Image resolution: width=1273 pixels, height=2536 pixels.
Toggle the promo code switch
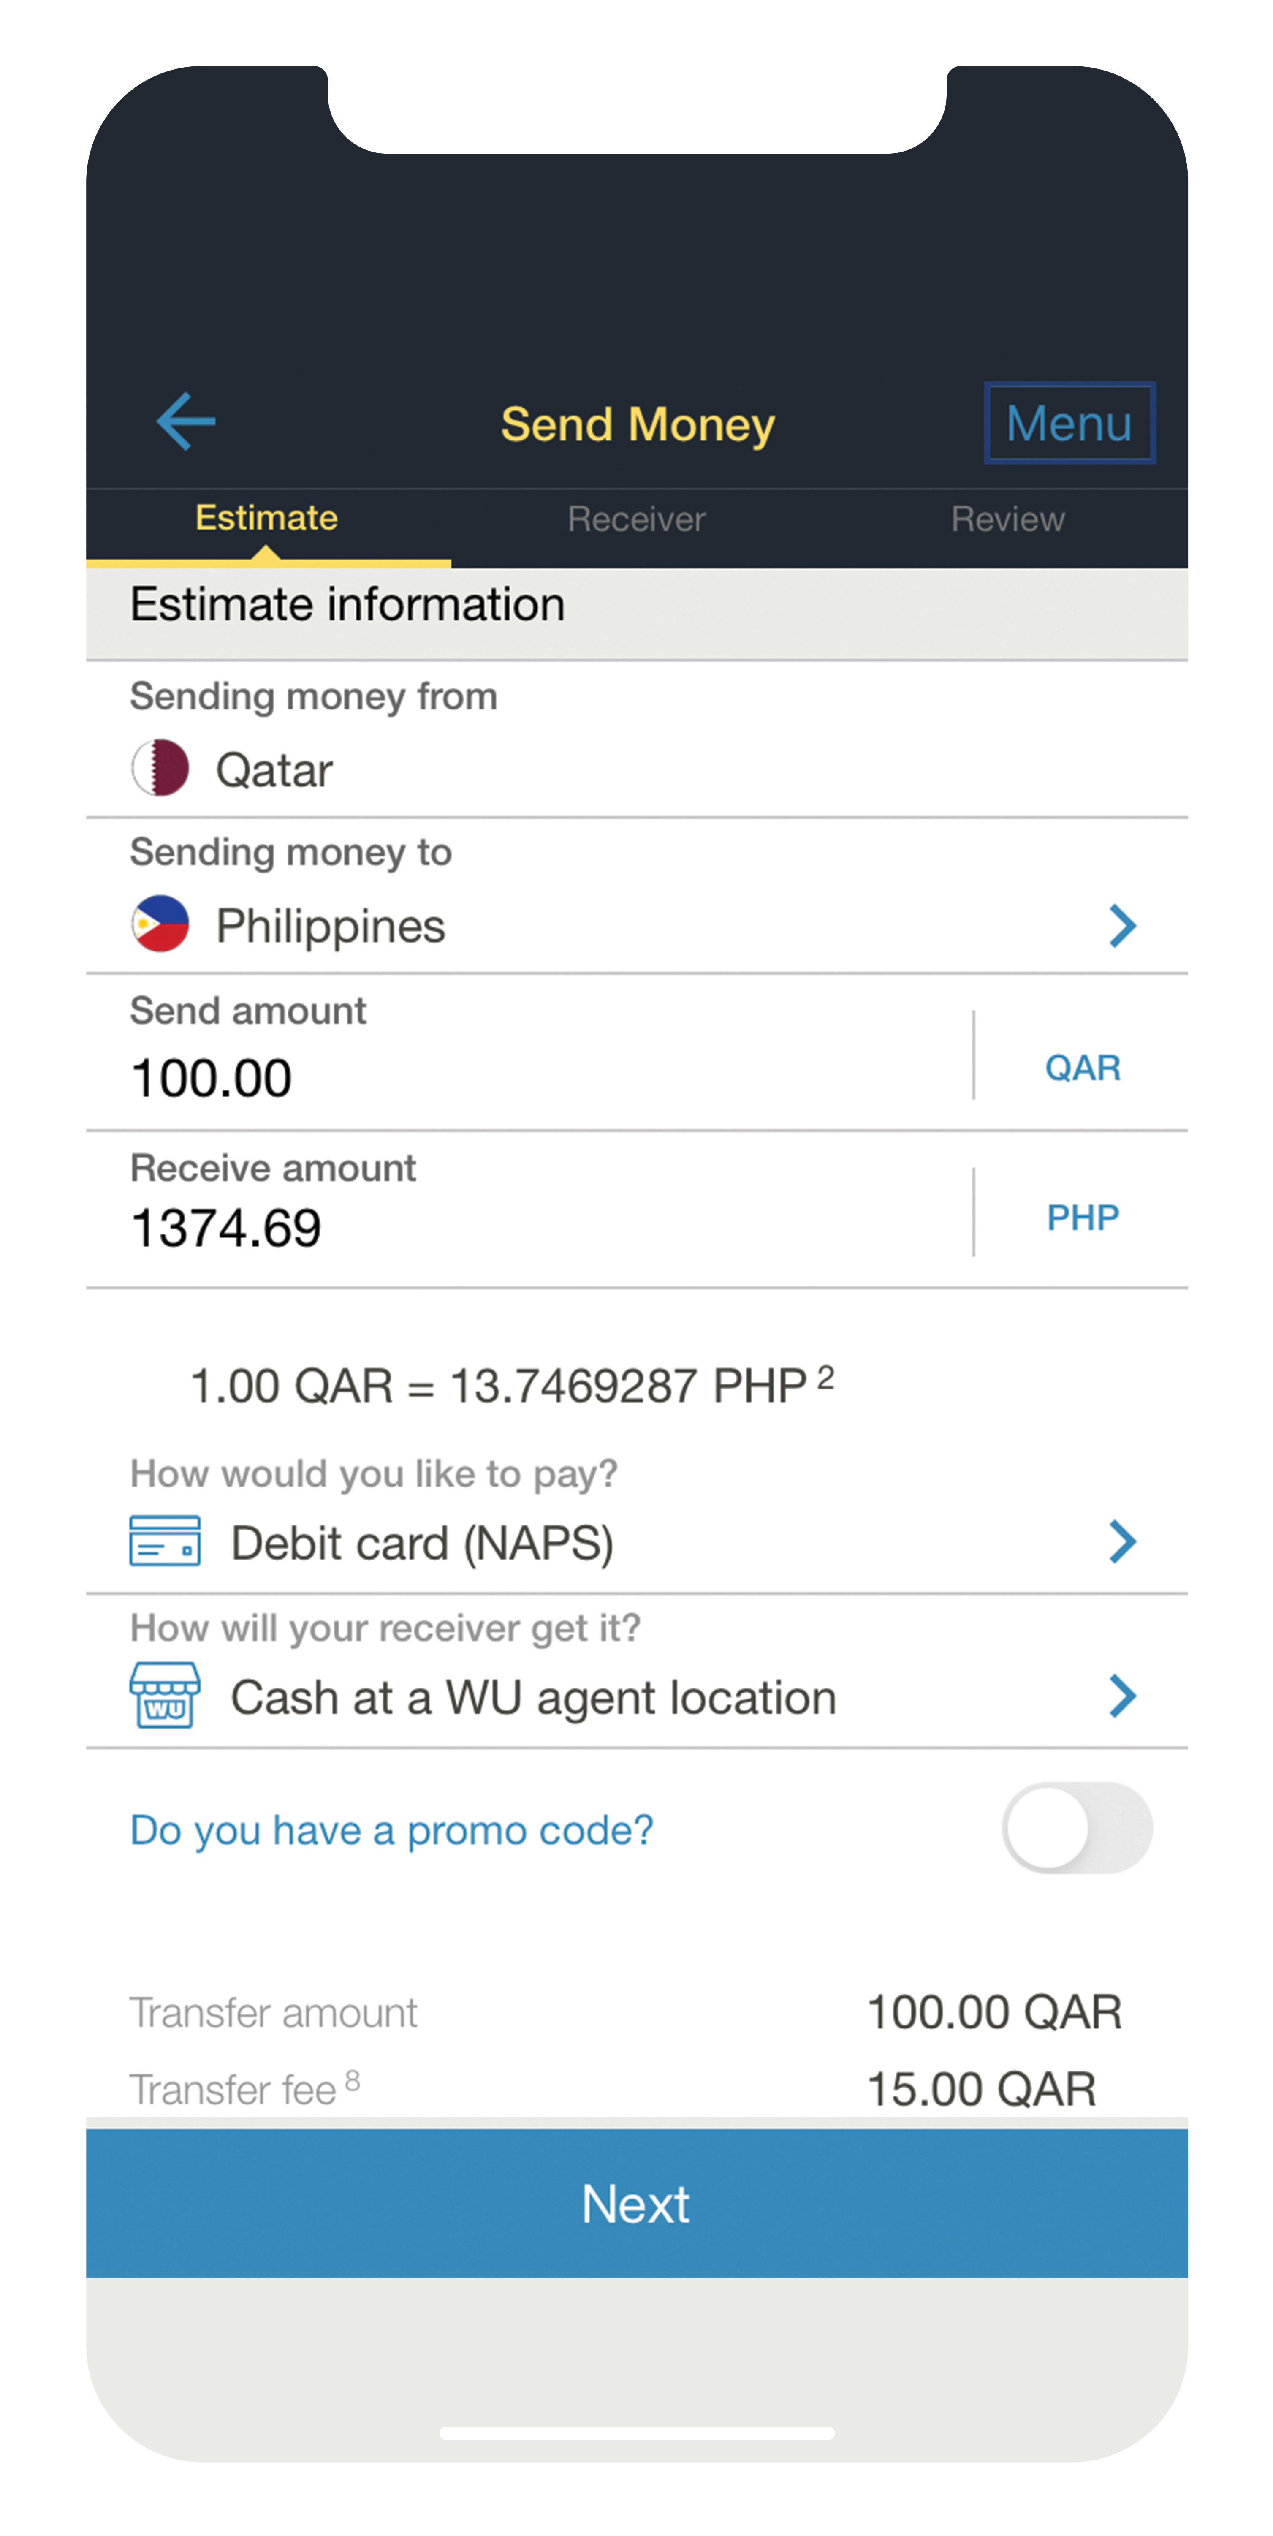(x=1077, y=1828)
